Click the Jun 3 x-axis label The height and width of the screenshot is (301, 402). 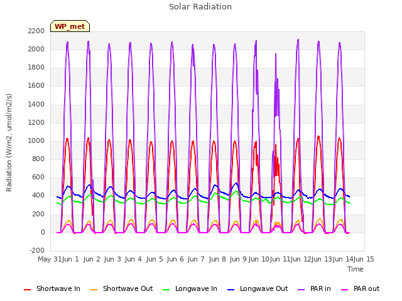112,259
